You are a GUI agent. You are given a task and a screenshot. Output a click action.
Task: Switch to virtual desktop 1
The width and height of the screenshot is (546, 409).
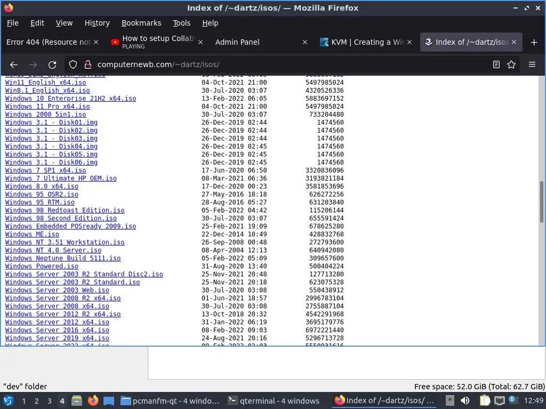click(23, 401)
